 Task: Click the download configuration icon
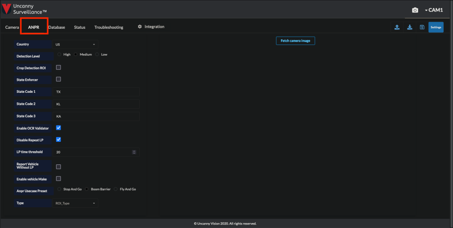pos(410,27)
